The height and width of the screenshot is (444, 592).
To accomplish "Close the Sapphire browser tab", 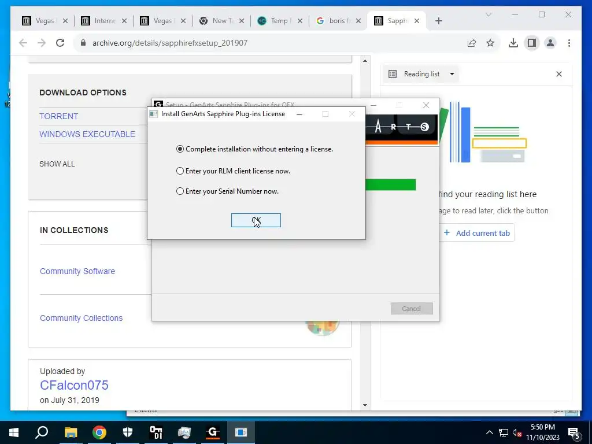I will [x=417, y=21].
